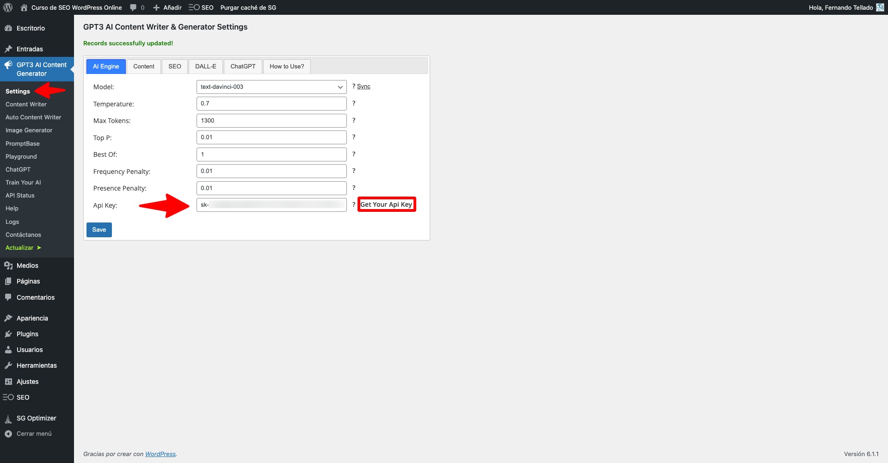
Task: Open Herramientas wrench icon
Action: coord(8,365)
